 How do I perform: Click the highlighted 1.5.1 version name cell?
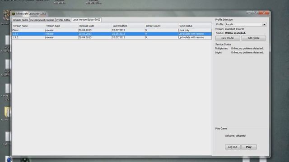click(28, 34)
